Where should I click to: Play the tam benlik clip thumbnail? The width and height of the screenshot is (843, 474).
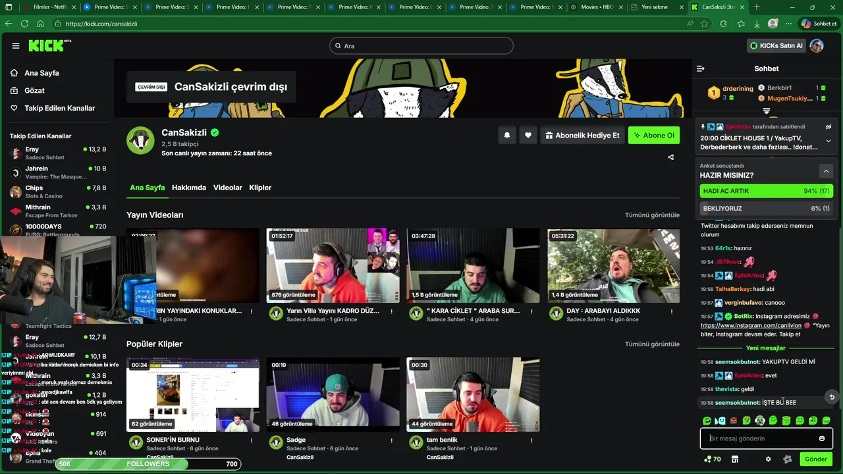click(x=473, y=394)
